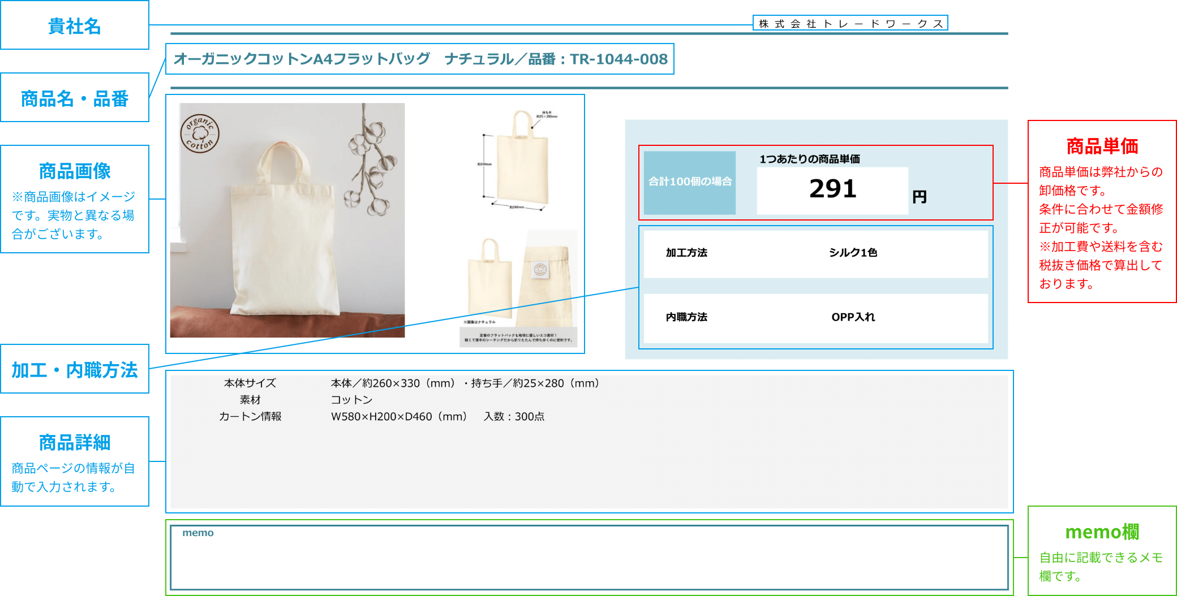Click the 商品名・品番 callout label

[75, 98]
